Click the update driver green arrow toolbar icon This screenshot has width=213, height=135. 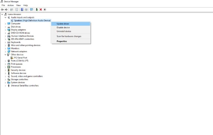pyautogui.click(x=37, y=9)
